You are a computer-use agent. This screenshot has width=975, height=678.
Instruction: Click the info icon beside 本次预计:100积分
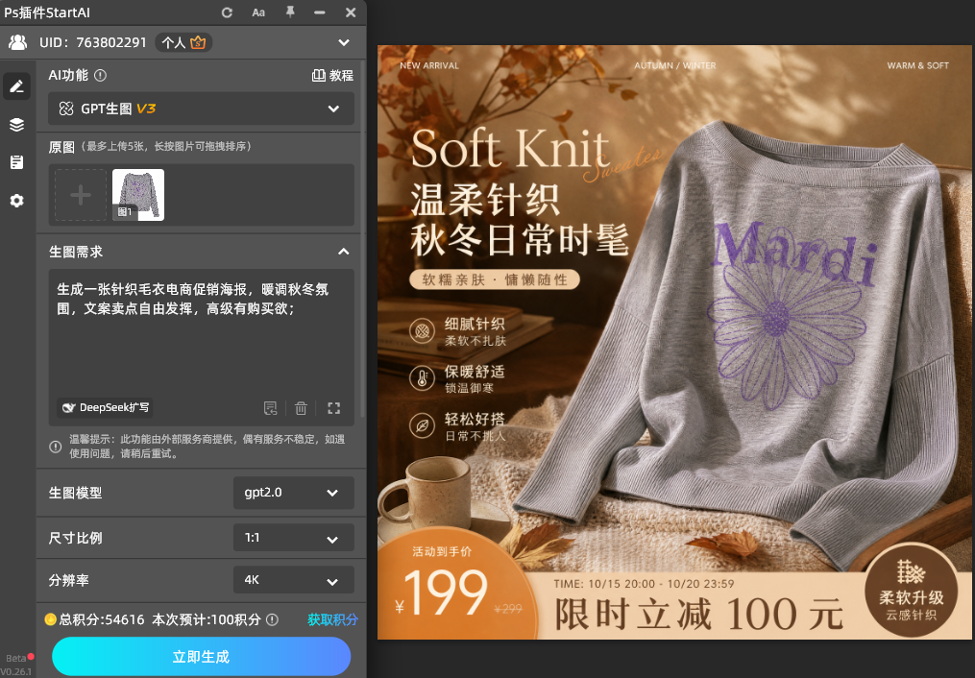(273, 619)
